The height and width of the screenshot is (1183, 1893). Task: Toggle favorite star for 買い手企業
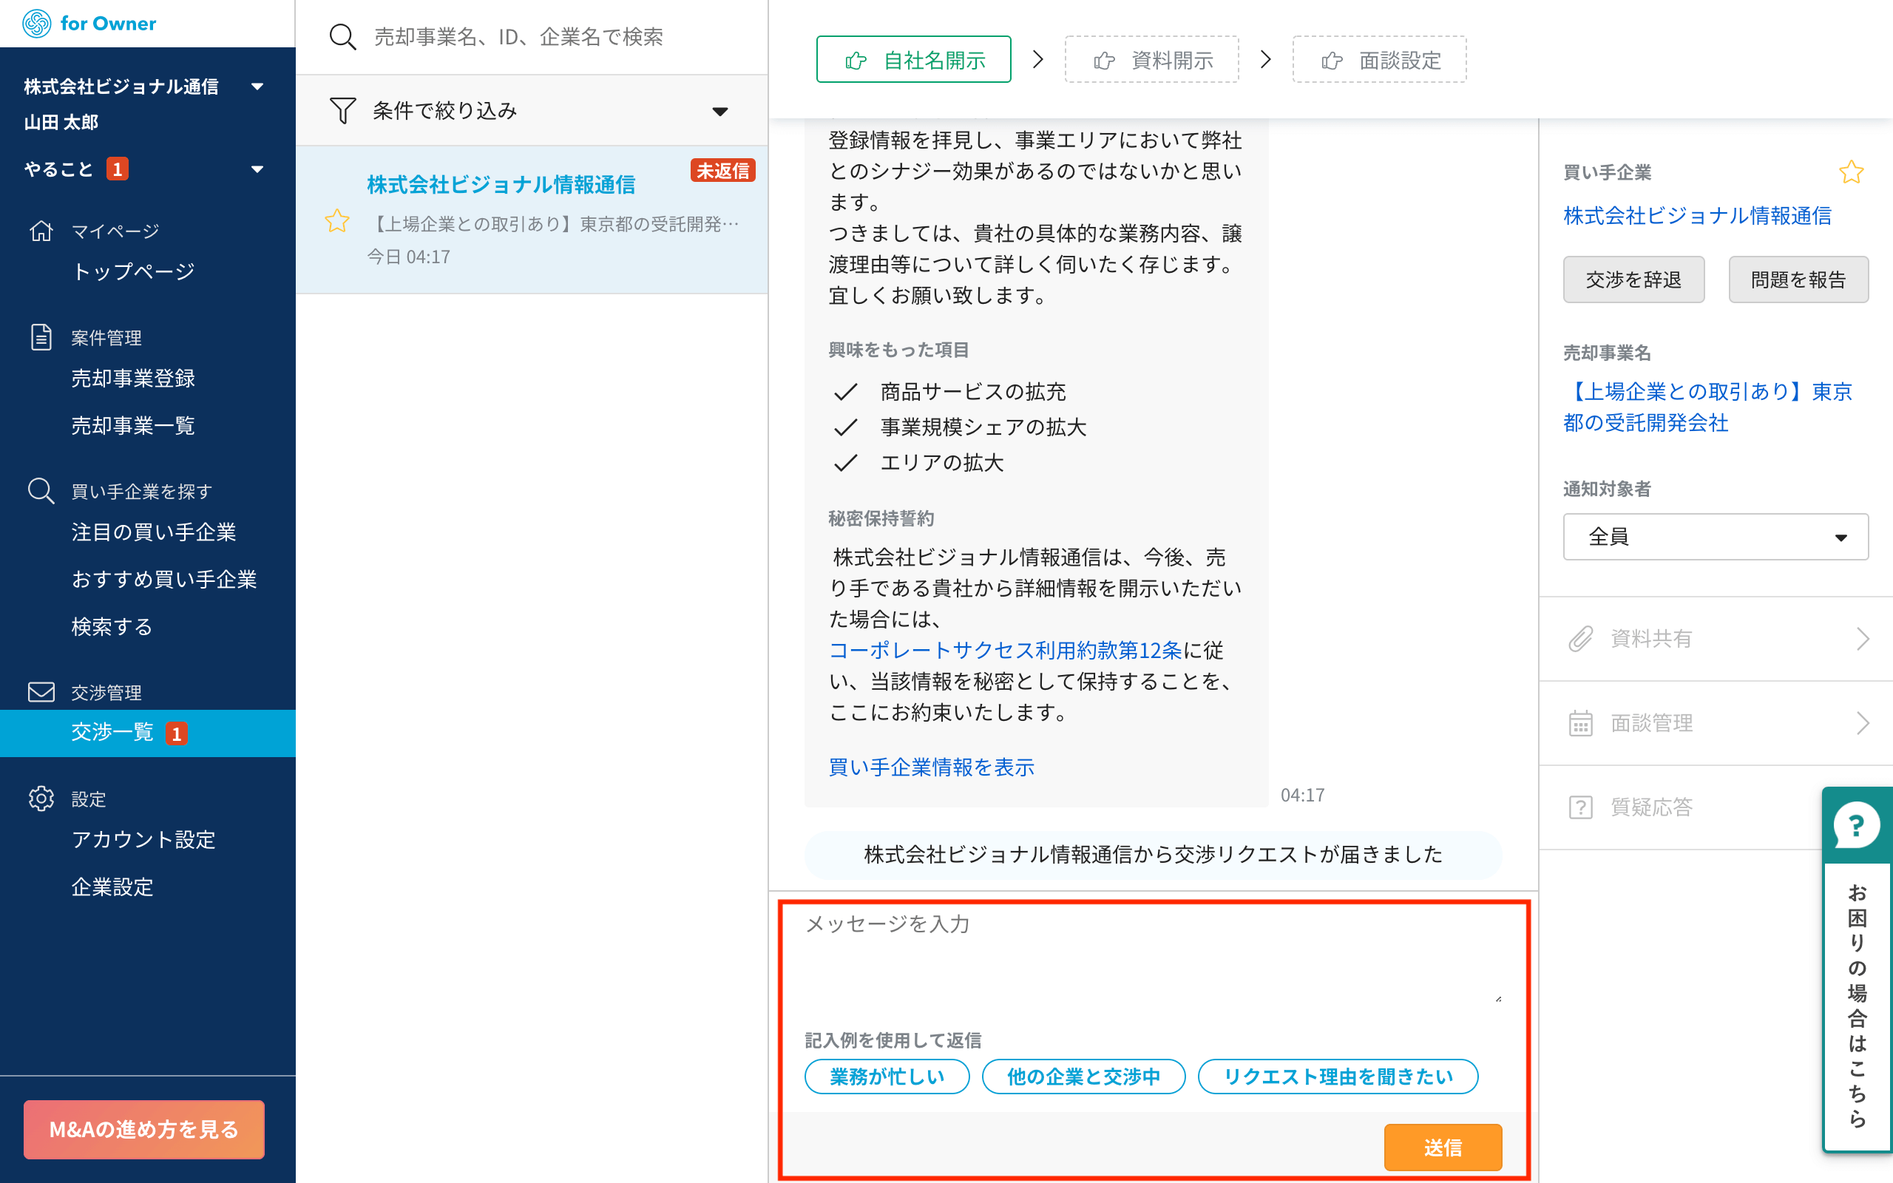[x=1851, y=172]
